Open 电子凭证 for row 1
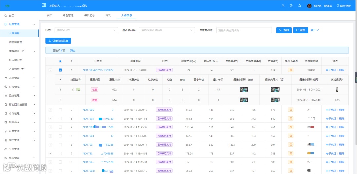Screen dimensions: 357x174 [331, 70]
